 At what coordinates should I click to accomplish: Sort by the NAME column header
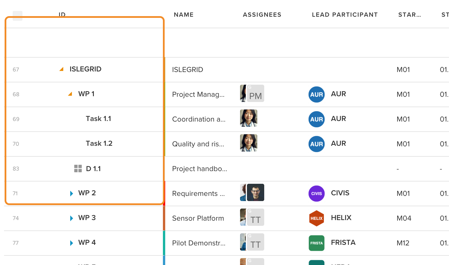(184, 15)
